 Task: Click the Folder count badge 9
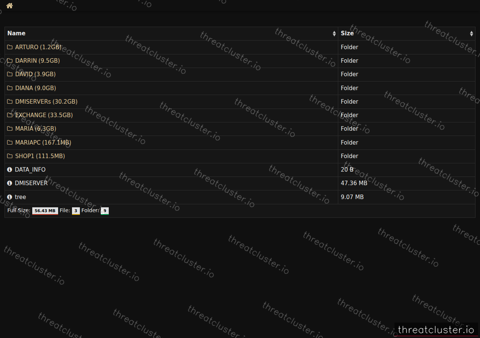click(x=105, y=211)
